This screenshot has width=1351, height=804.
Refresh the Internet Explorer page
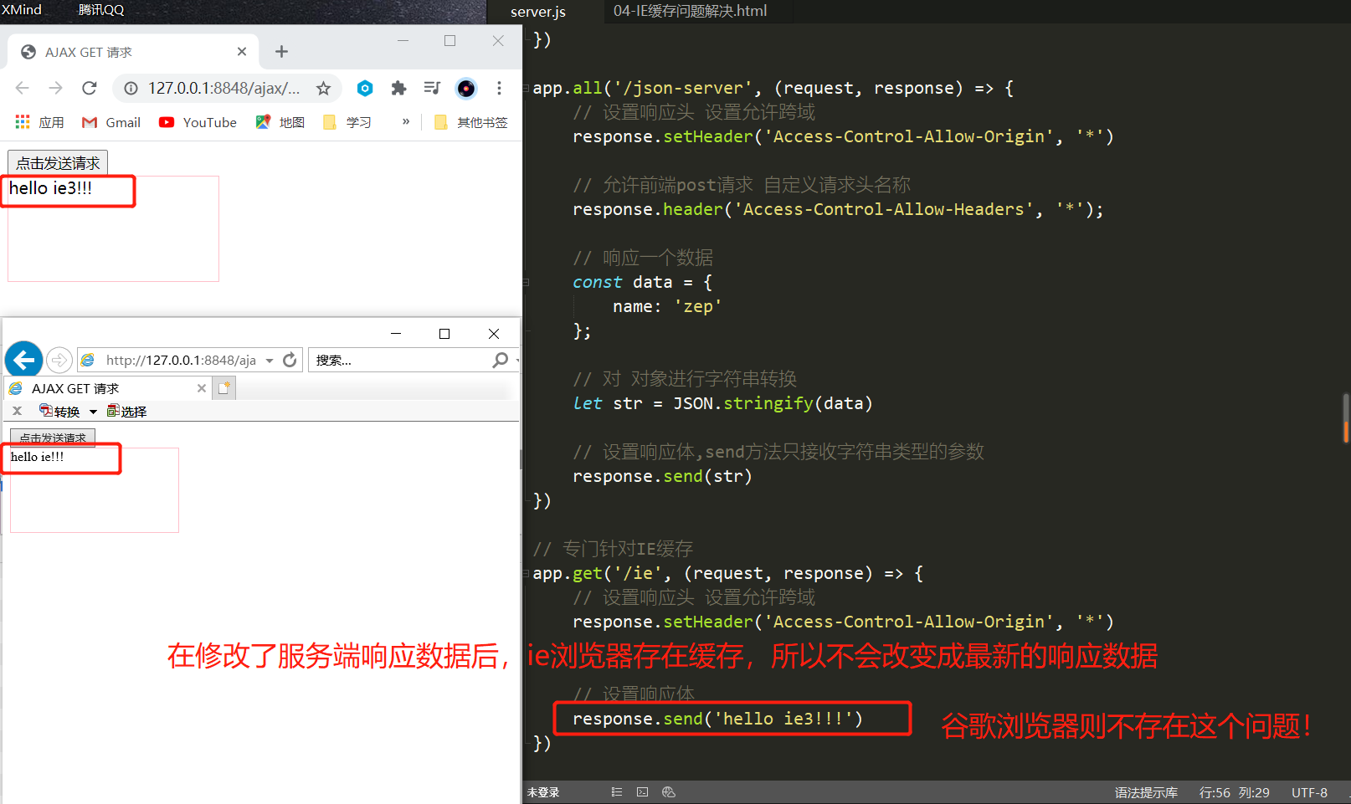[290, 360]
